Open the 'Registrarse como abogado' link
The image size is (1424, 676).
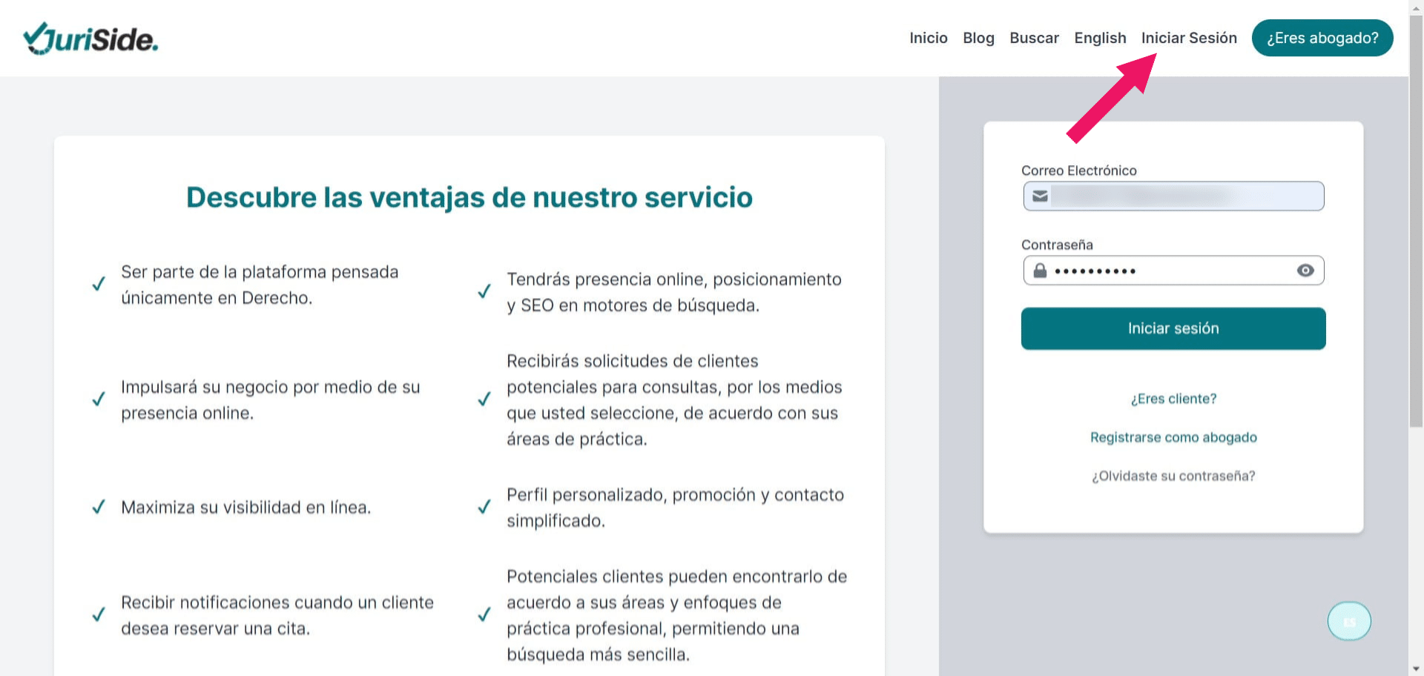(1173, 437)
